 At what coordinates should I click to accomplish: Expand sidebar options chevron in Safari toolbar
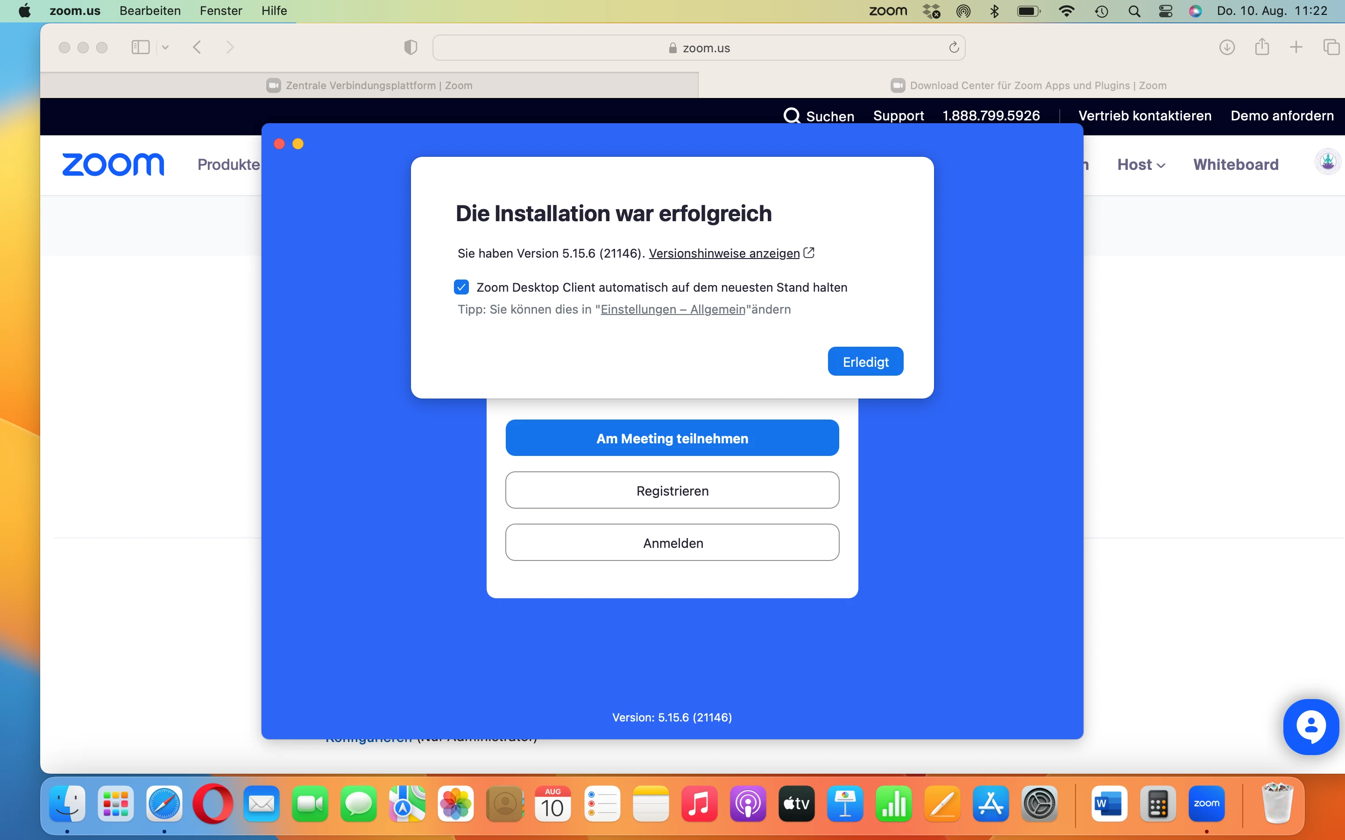(x=165, y=47)
